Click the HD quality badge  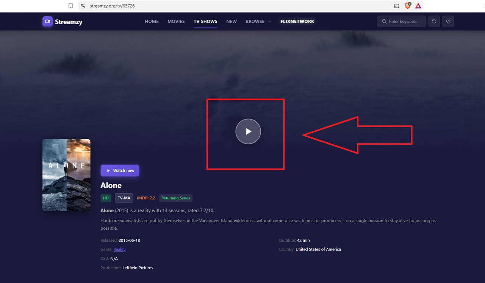pyautogui.click(x=106, y=198)
